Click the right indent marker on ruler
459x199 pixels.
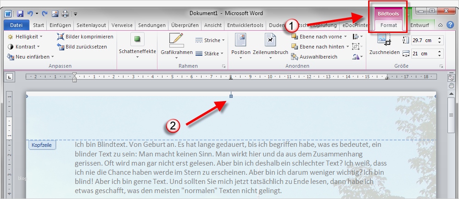tap(387, 78)
